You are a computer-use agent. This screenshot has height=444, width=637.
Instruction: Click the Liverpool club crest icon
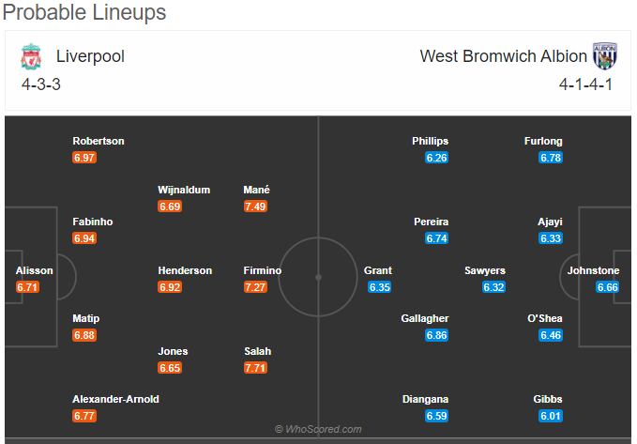(31, 56)
